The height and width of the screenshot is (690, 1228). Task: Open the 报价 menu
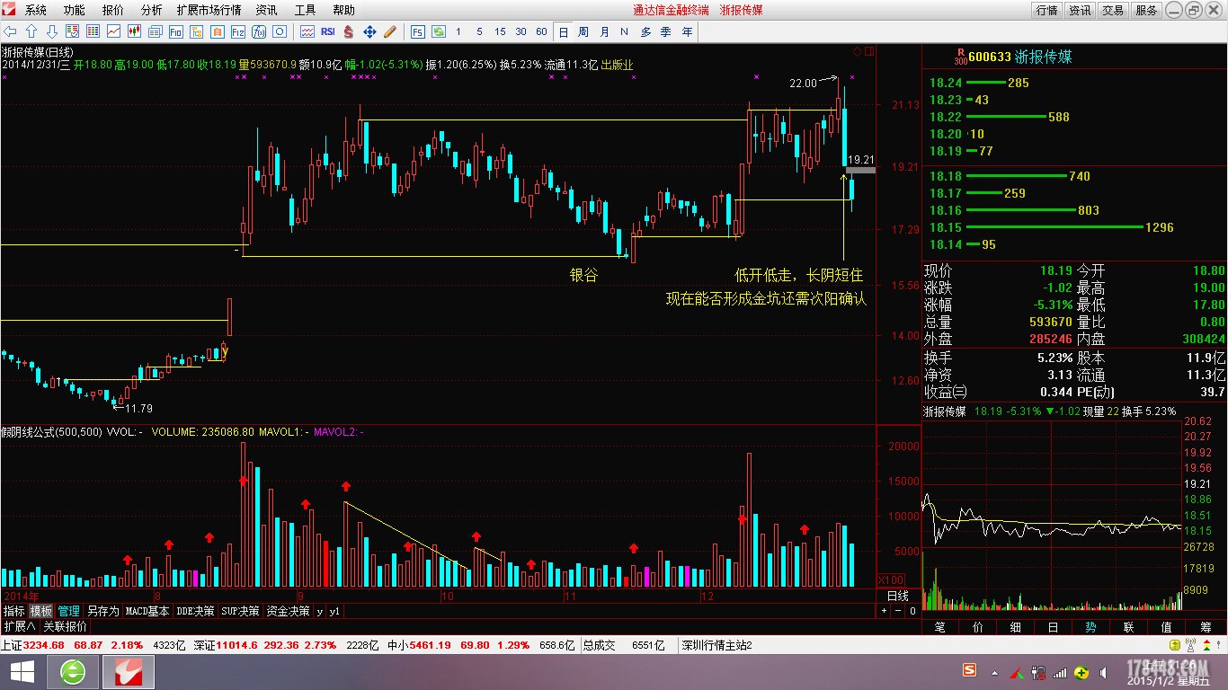coord(113,10)
